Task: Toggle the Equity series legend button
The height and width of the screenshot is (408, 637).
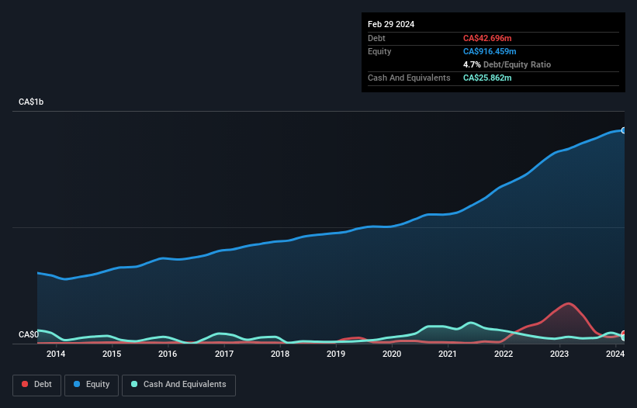Action: click(92, 385)
